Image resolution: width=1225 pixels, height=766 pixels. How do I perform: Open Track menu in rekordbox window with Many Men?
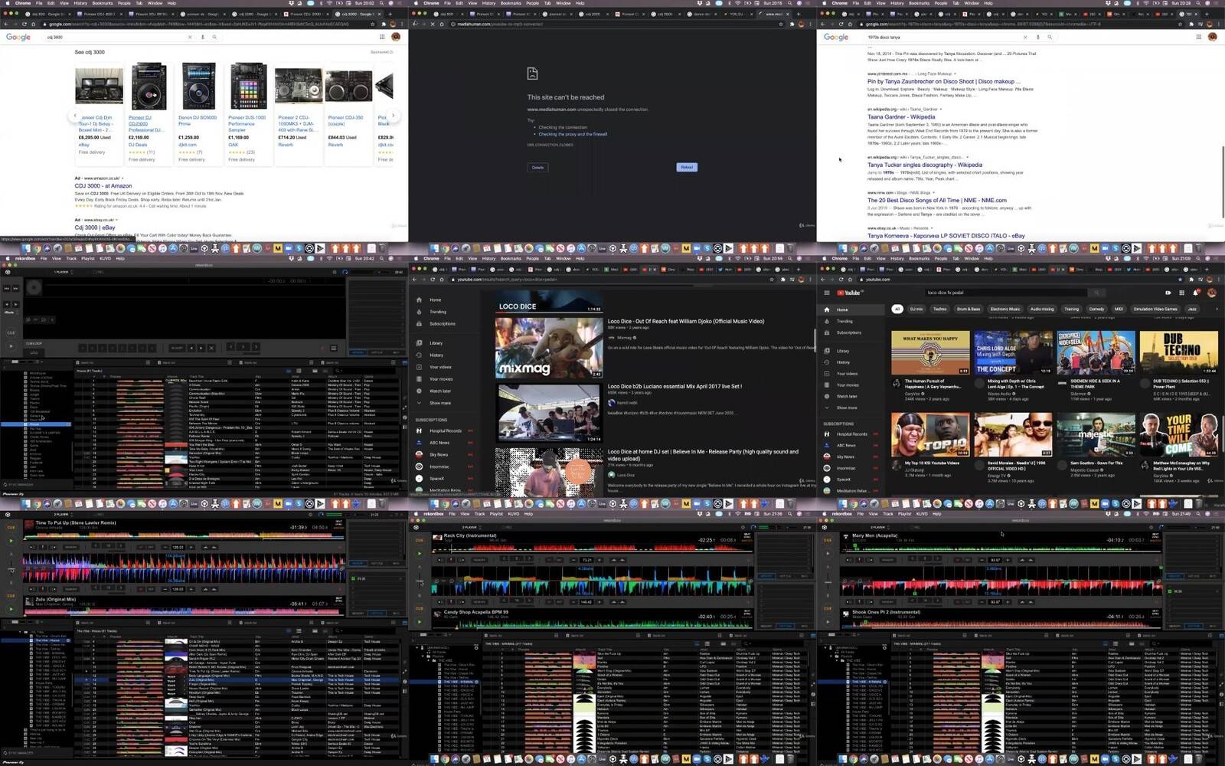[x=888, y=513]
